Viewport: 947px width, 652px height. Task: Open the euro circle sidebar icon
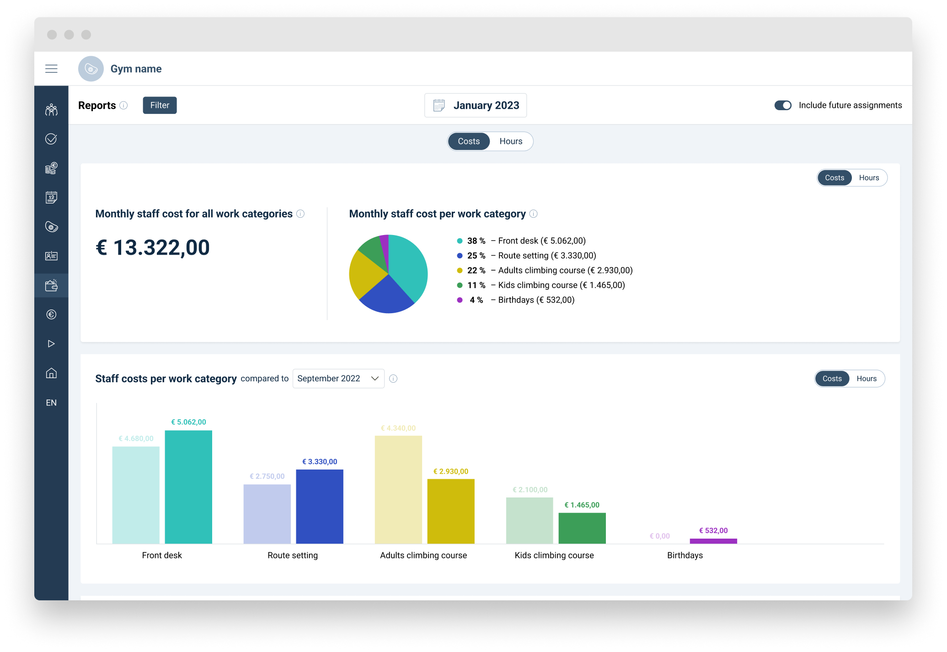point(51,315)
